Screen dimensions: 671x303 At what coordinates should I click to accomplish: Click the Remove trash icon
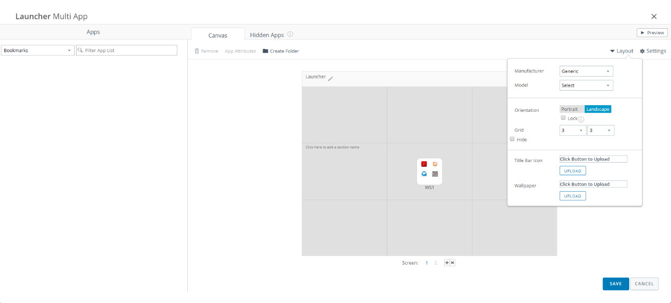(x=197, y=51)
